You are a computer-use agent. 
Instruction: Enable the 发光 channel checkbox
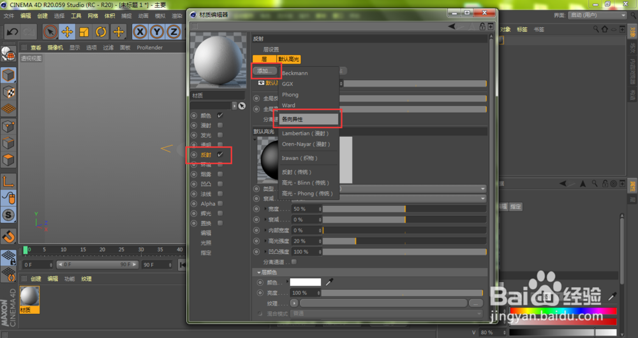coord(220,135)
